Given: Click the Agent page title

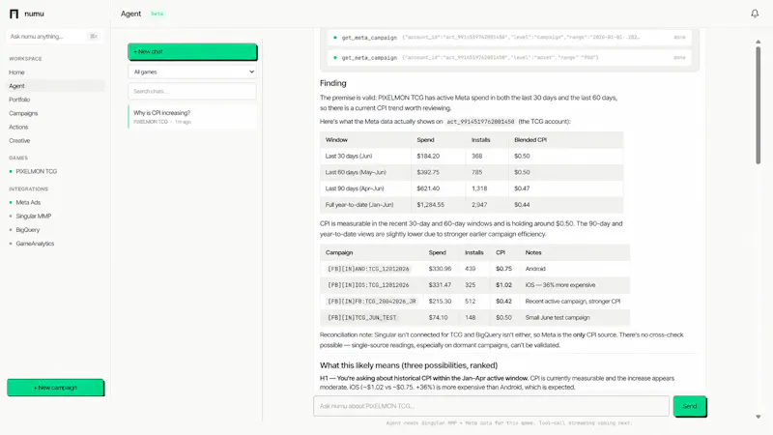Looking at the screenshot, I should tap(130, 14).
